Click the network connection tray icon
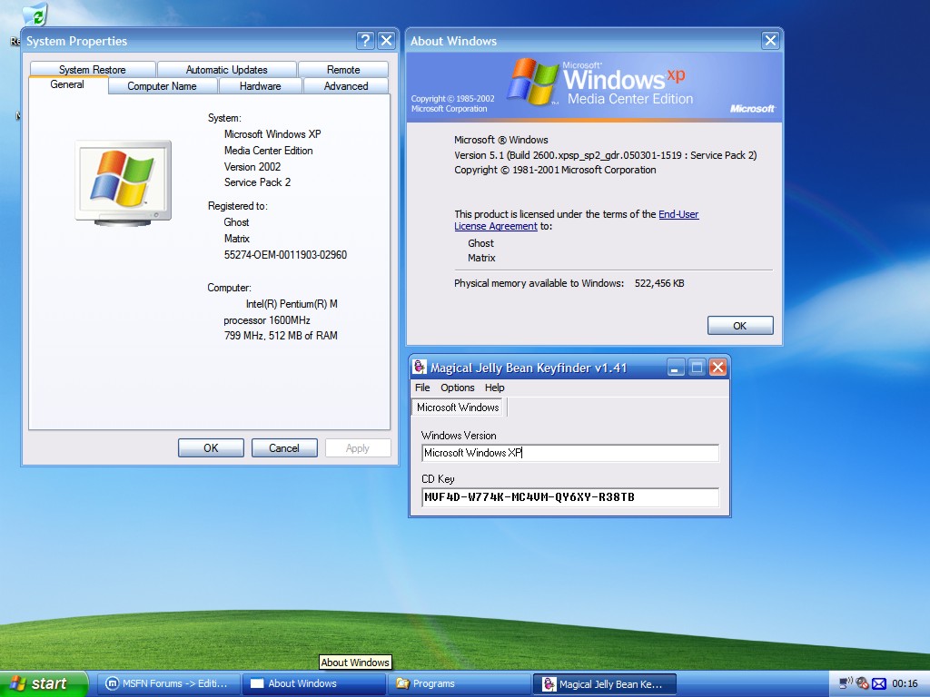Viewport: 930px width, 697px height. click(x=846, y=683)
